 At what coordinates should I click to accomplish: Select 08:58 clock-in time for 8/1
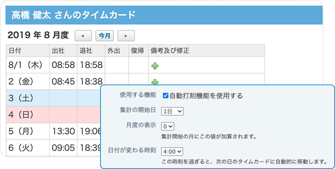point(63,65)
